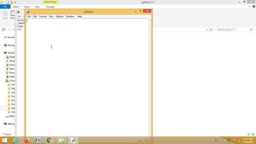Open network icon in system tray
Image resolution: width=256 pixels, height=144 pixels.
[220, 140]
